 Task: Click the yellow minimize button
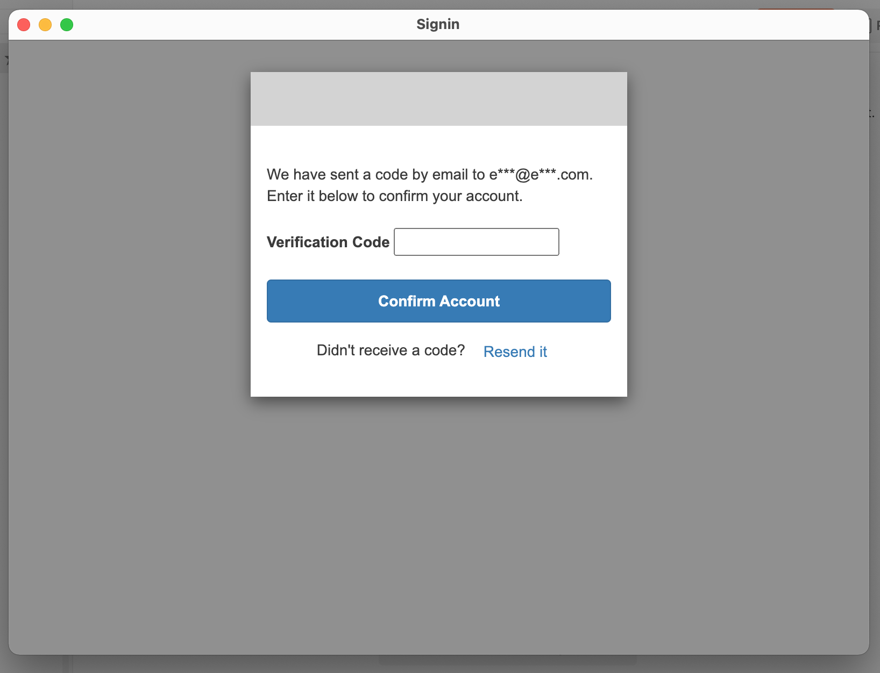click(45, 25)
